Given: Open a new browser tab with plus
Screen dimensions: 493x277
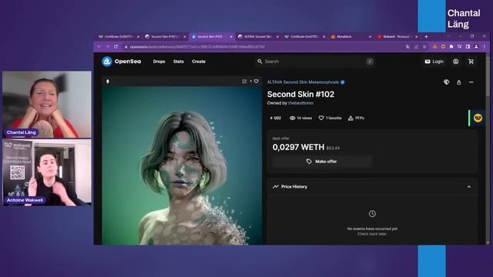Looking at the screenshot, I should coord(426,37).
